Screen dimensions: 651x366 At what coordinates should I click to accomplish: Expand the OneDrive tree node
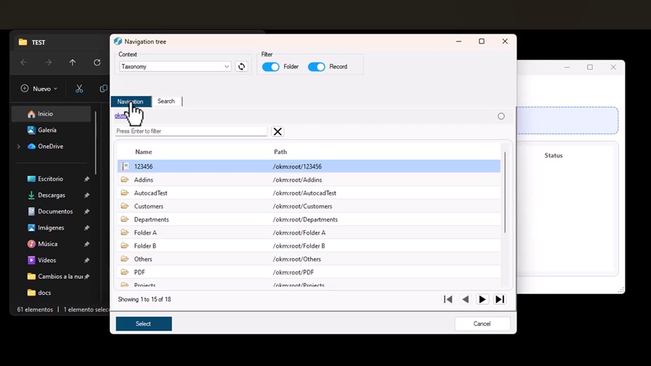pos(19,147)
